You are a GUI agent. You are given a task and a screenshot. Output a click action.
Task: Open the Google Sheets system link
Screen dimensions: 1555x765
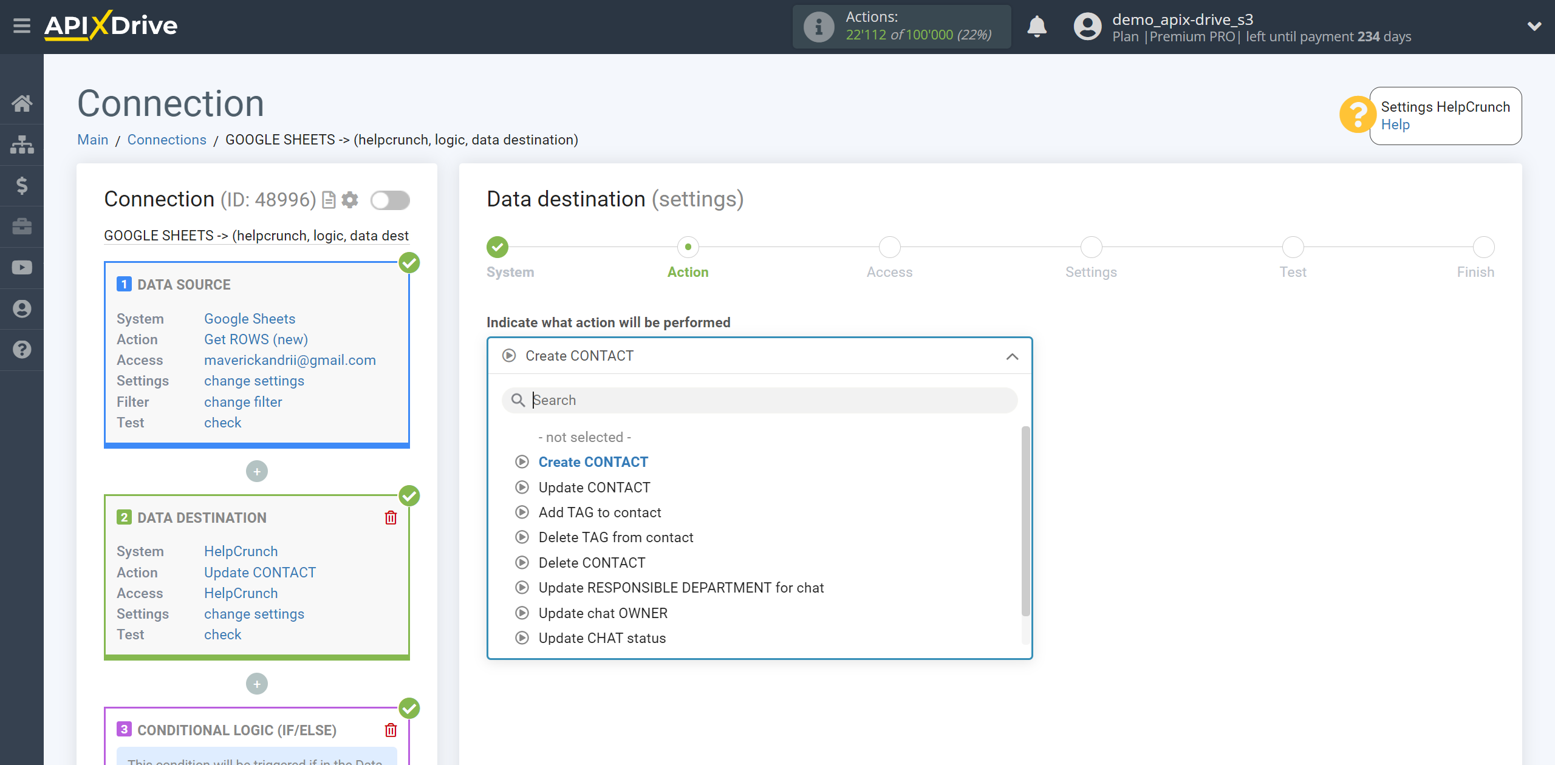250,319
